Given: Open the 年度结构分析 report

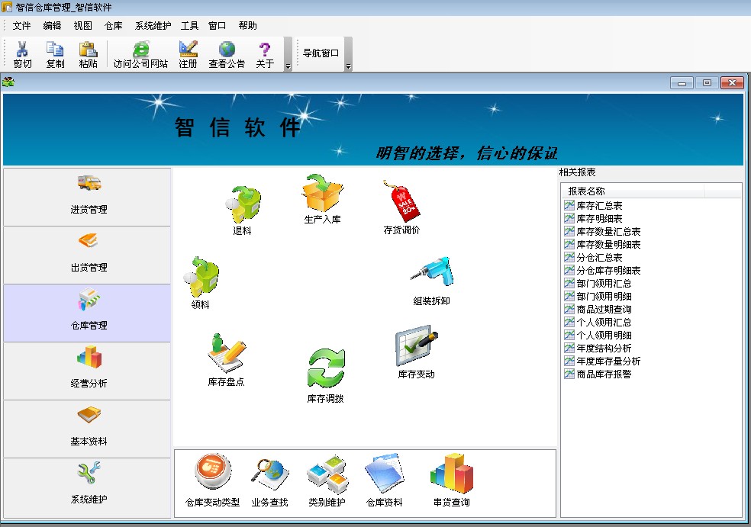Looking at the screenshot, I should [x=598, y=348].
